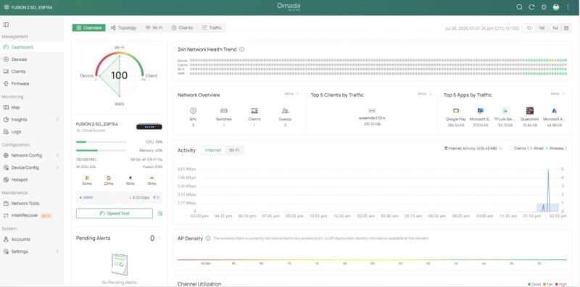Click the refresh icon in header

pos(531,7)
